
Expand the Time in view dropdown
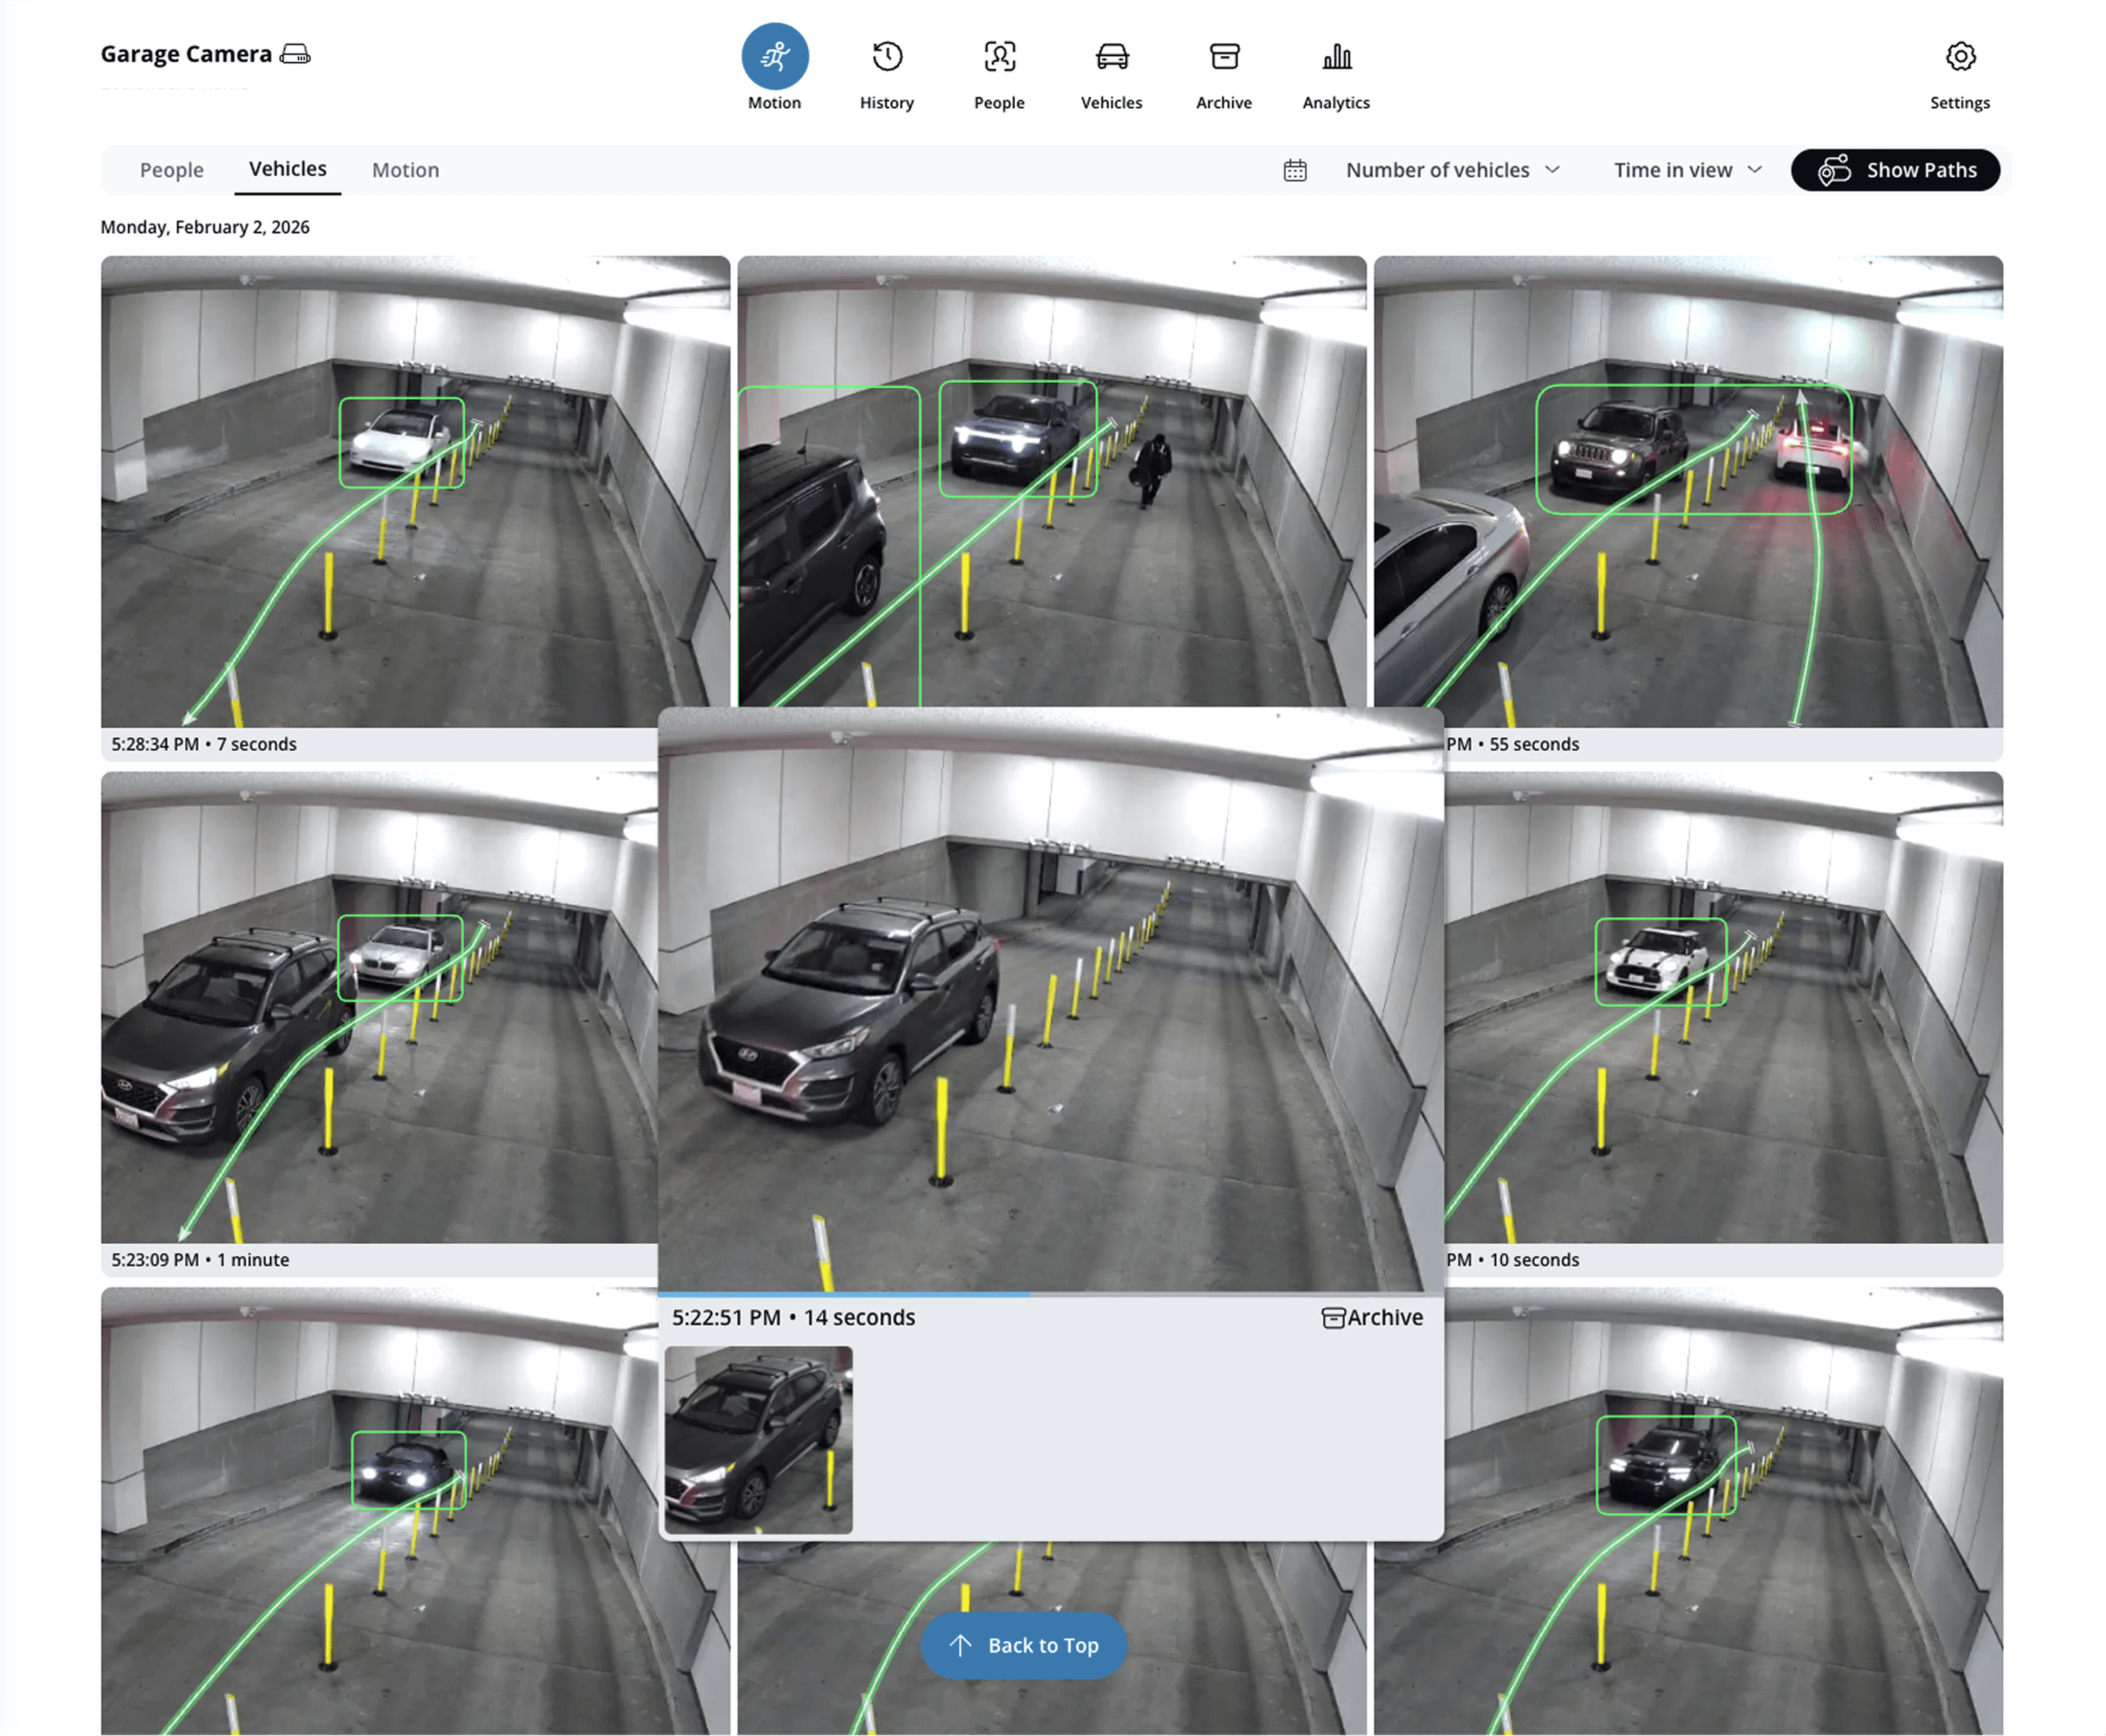point(1674,170)
